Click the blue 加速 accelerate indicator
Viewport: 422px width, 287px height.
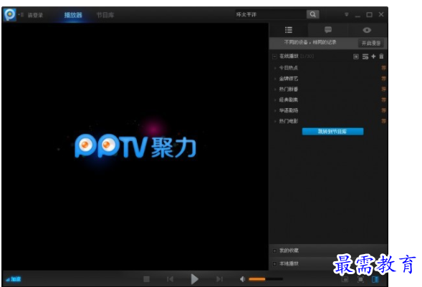[14, 279]
